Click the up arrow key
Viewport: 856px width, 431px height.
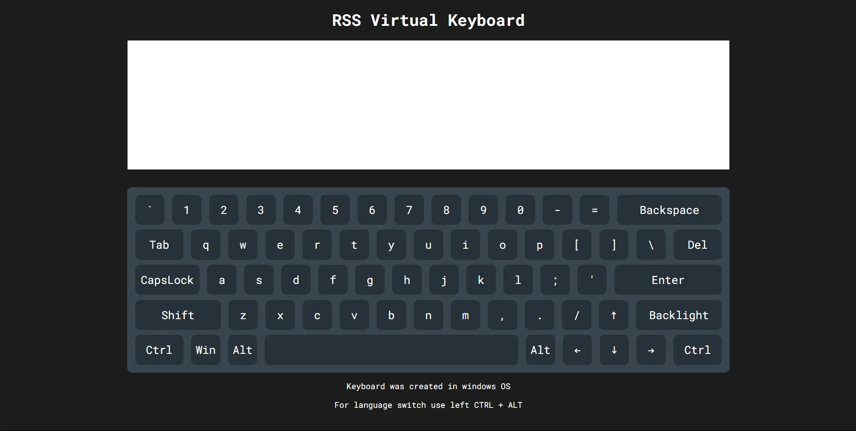[x=614, y=315]
